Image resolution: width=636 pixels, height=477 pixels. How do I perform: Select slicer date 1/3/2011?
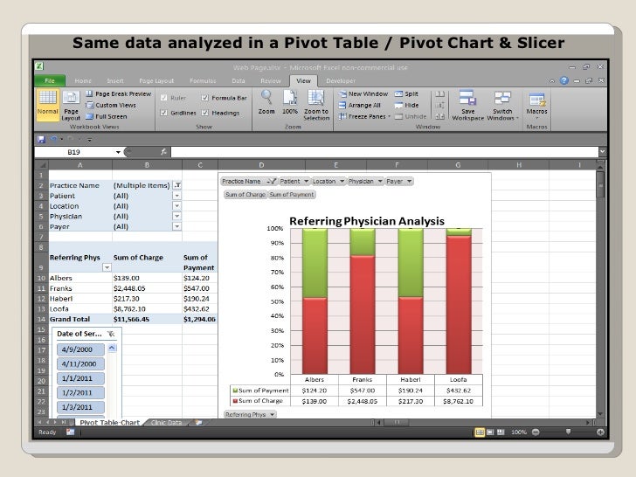80,407
